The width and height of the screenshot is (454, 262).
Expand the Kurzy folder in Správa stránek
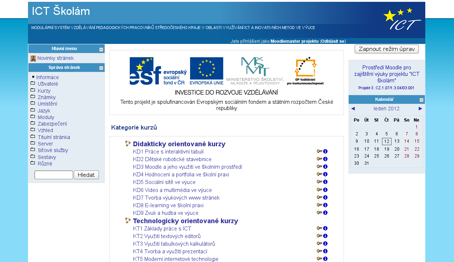coord(33,90)
